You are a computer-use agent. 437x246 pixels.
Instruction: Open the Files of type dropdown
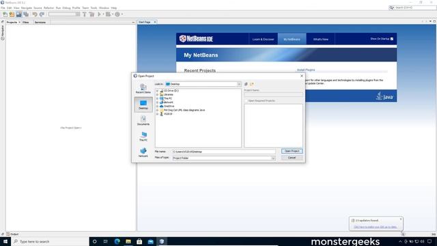pyautogui.click(x=273, y=158)
